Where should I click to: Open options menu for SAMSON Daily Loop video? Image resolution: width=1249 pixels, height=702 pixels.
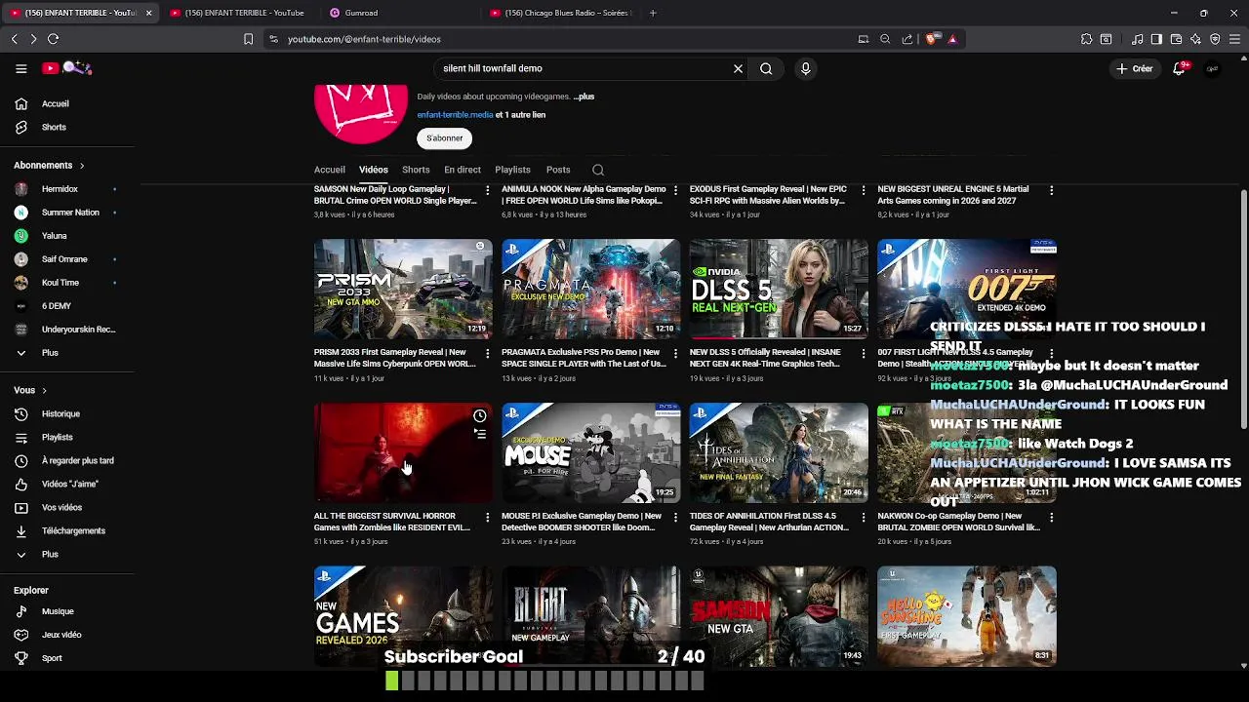pos(487,190)
